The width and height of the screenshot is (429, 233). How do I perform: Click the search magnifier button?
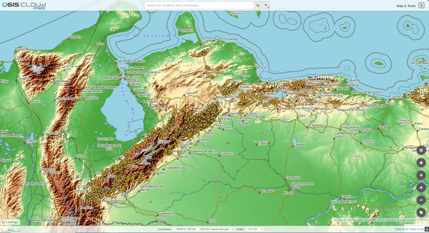(258, 5)
